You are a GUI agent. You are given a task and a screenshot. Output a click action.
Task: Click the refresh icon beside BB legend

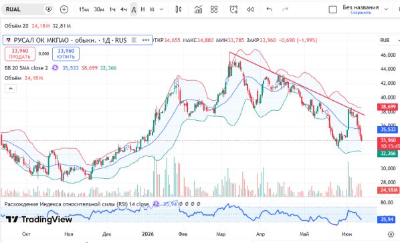[x=55, y=67]
